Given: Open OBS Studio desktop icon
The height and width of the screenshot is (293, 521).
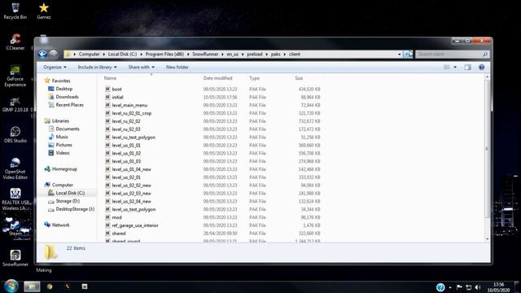Looking at the screenshot, I should (15, 135).
